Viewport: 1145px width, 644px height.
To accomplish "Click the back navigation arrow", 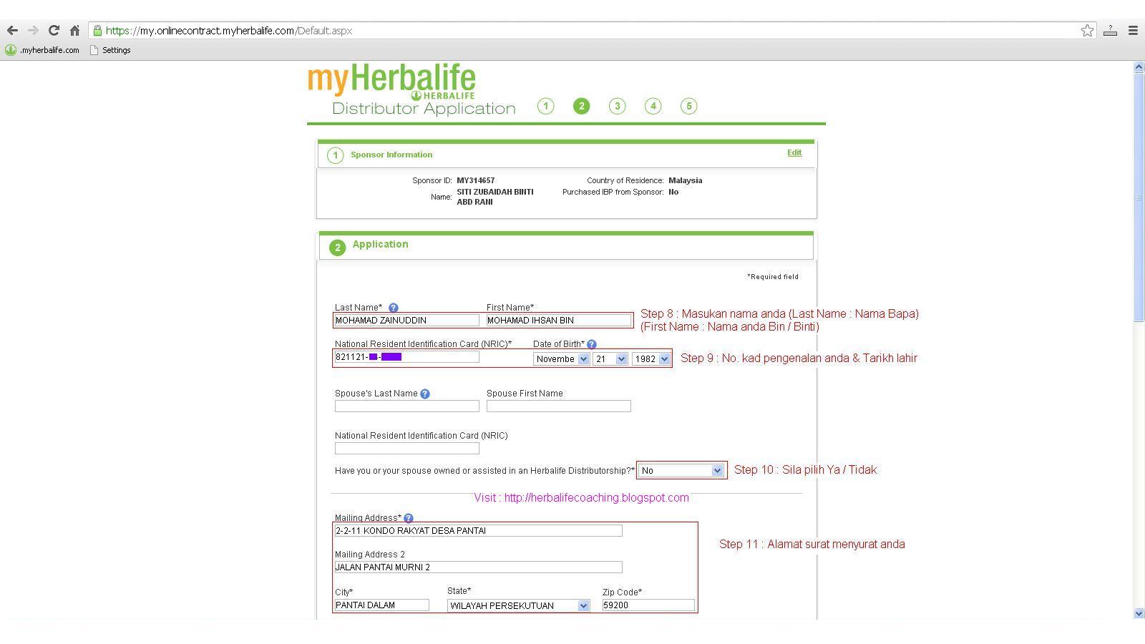I will (12, 30).
